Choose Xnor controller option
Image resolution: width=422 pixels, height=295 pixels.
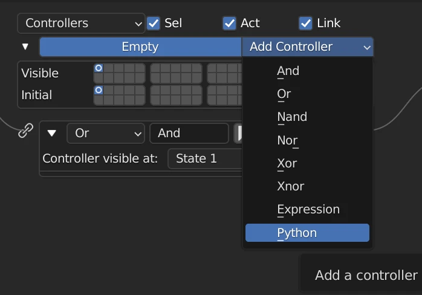[x=291, y=186]
